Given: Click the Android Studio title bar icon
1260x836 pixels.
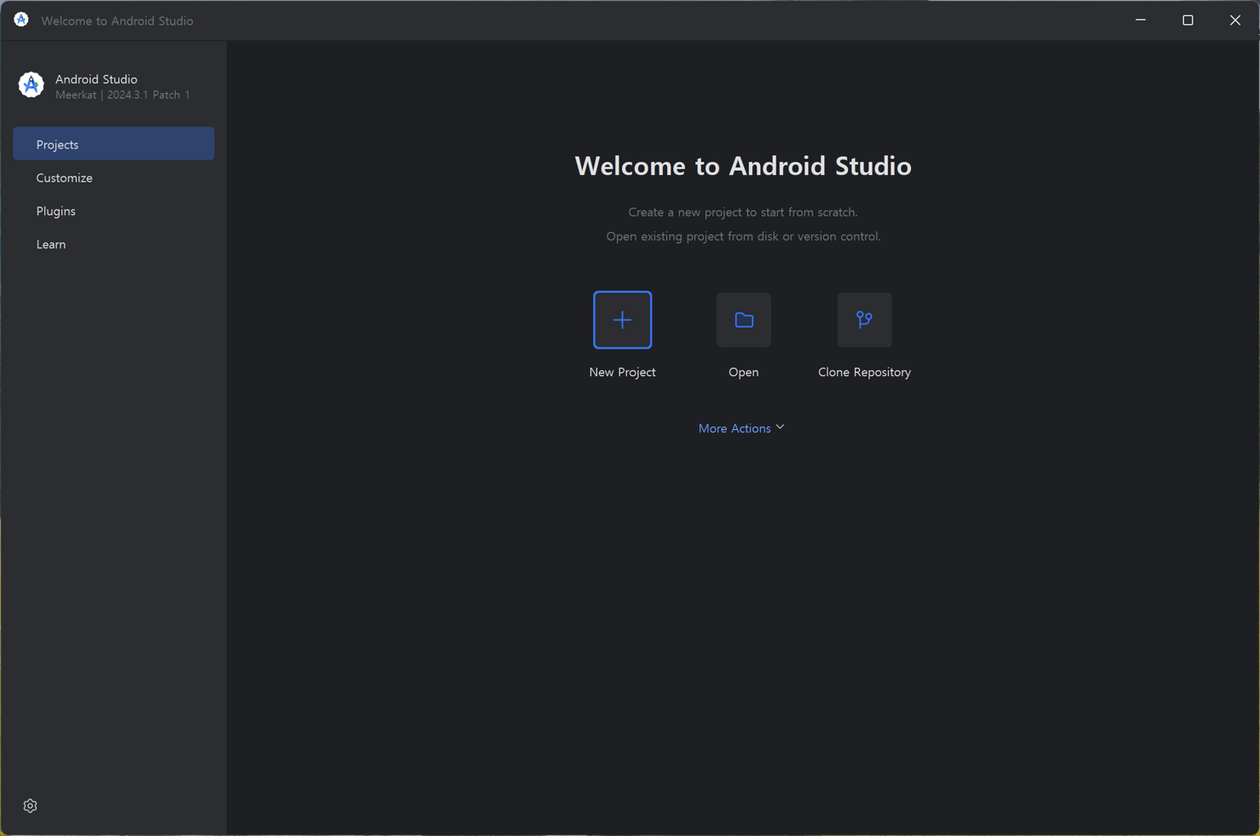Looking at the screenshot, I should (x=21, y=20).
